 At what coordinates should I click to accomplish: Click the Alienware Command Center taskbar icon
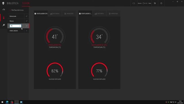pyautogui.click(x=17, y=102)
